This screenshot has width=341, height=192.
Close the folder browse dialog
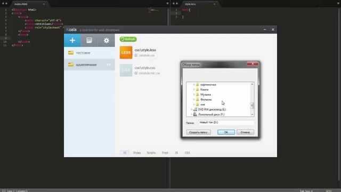point(253,64)
